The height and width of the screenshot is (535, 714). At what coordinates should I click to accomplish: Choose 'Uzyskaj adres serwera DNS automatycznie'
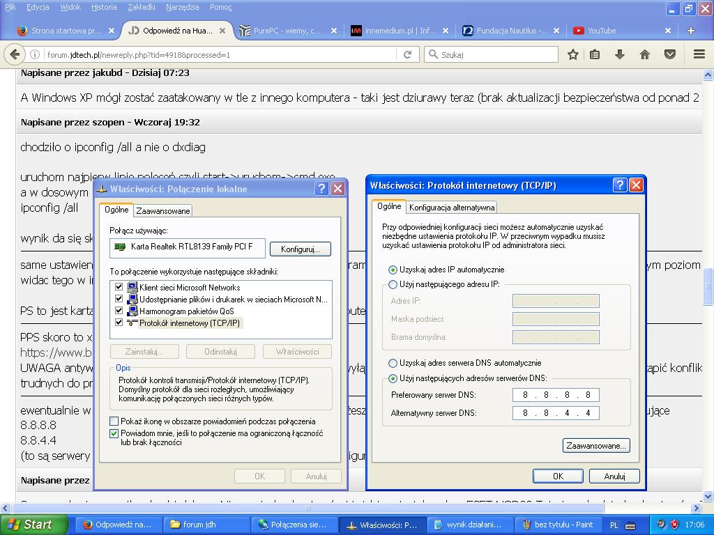393,363
